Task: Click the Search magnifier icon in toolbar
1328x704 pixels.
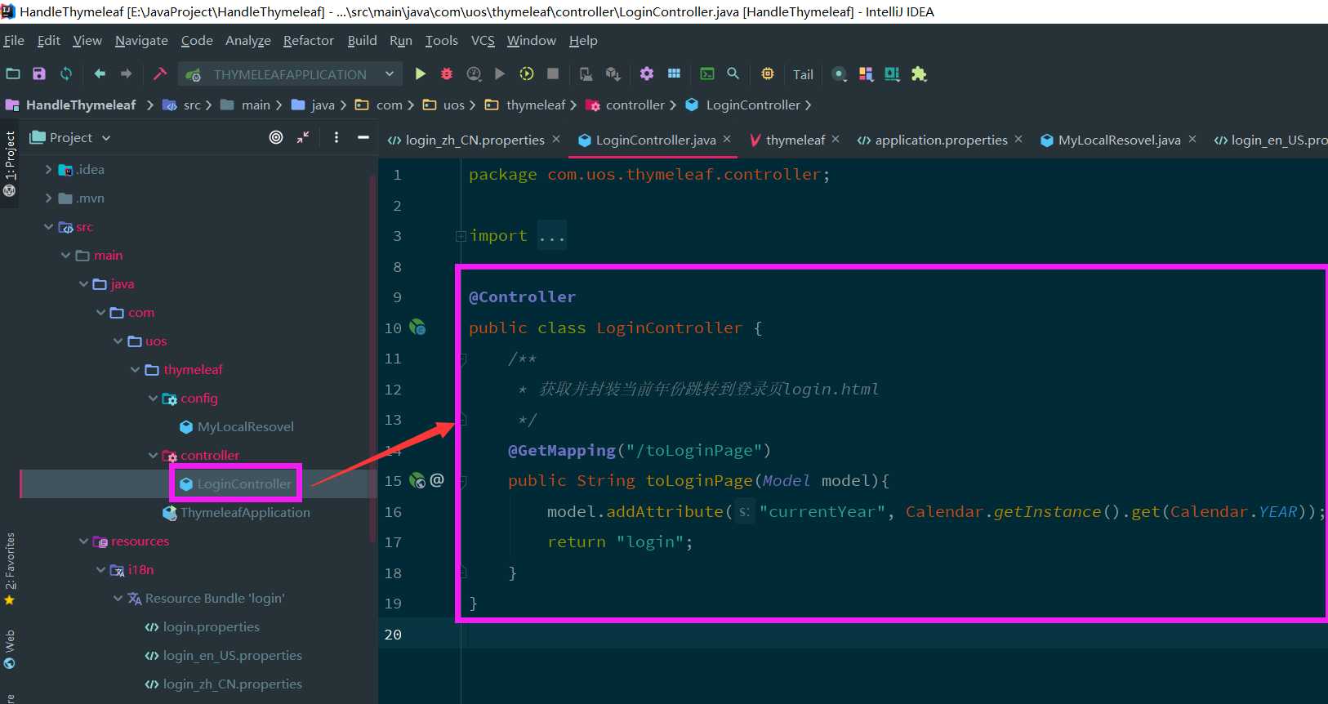Action: click(733, 74)
